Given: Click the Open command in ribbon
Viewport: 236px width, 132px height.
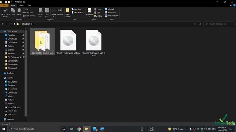Looking at the screenshot, I should pyautogui.click(x=98, y=9).
